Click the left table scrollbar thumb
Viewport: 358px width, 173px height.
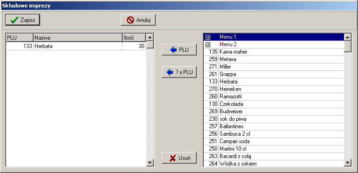point(150,45)
